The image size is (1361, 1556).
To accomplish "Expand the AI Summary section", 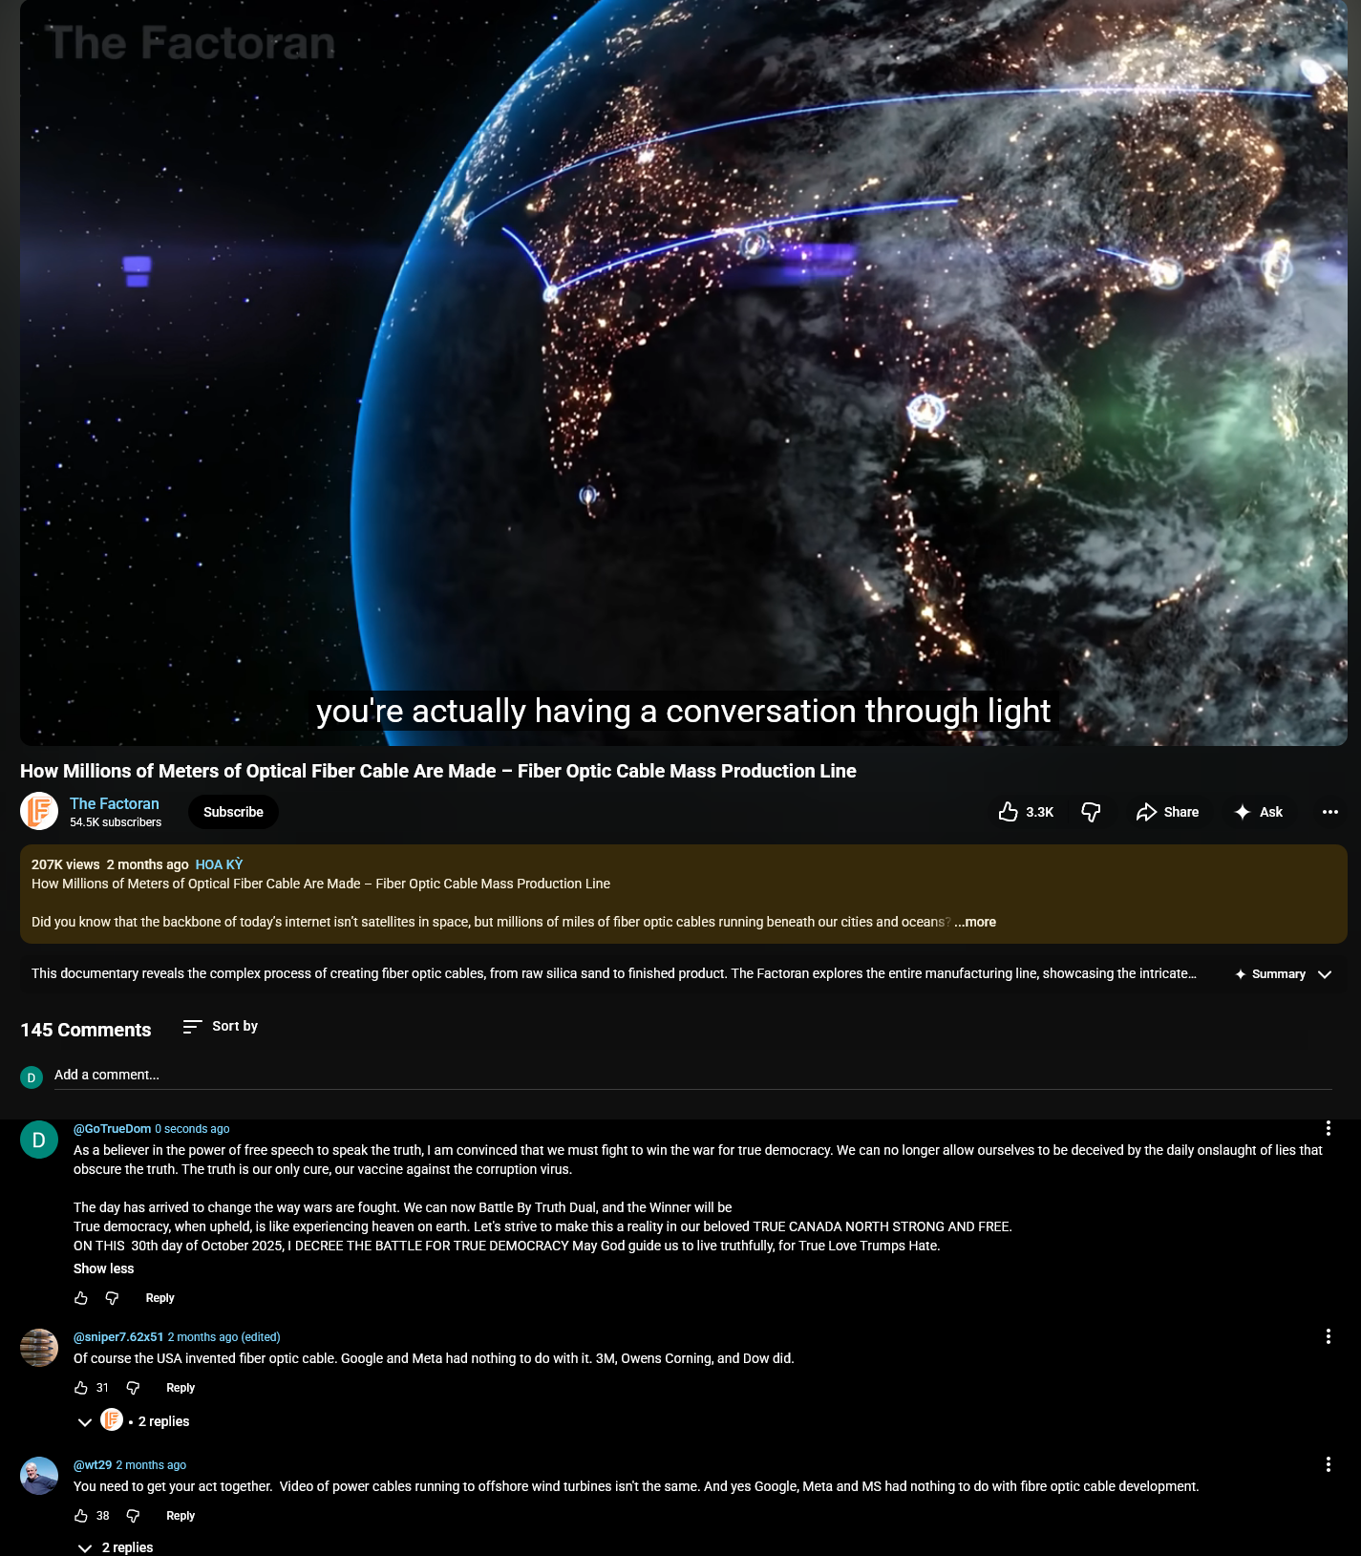I will click(1283, 974).
